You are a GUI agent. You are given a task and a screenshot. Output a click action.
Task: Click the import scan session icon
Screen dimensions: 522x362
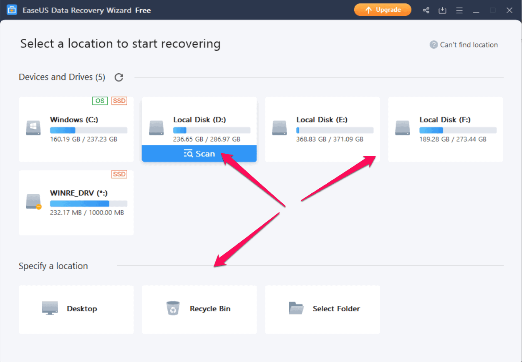[x=442, y=10]
